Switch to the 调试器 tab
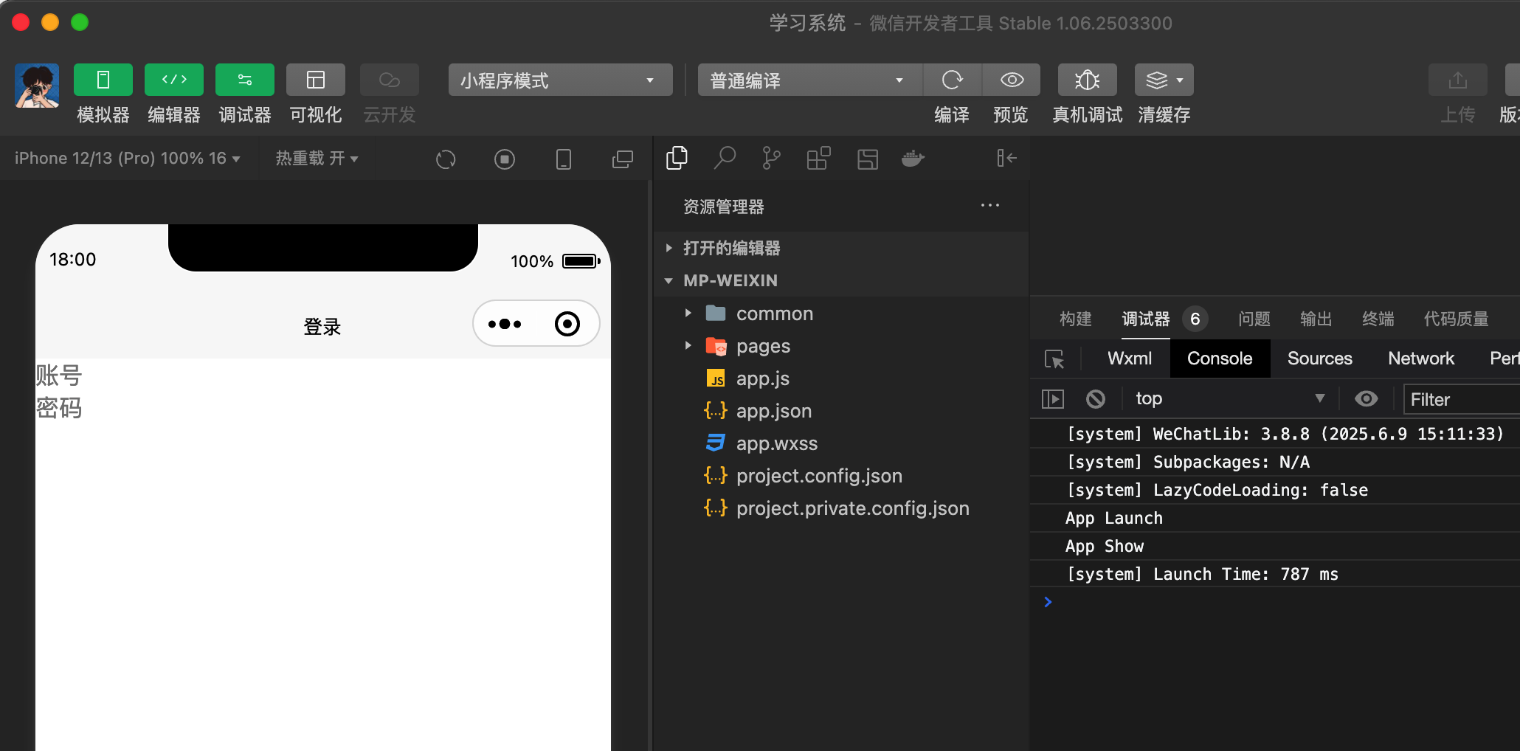Screen dimensions: 1520x751 pos(1146,319)
